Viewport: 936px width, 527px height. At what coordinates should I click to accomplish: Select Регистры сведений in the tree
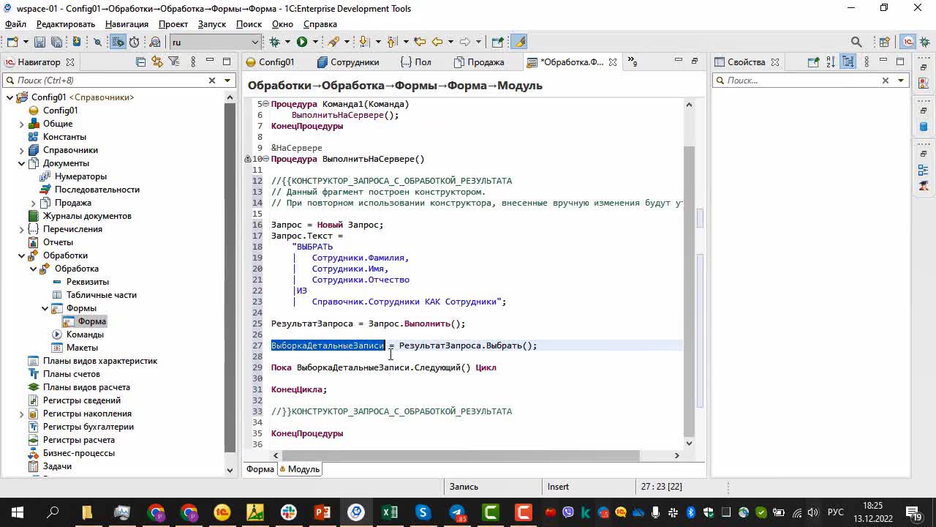point(82,400)
